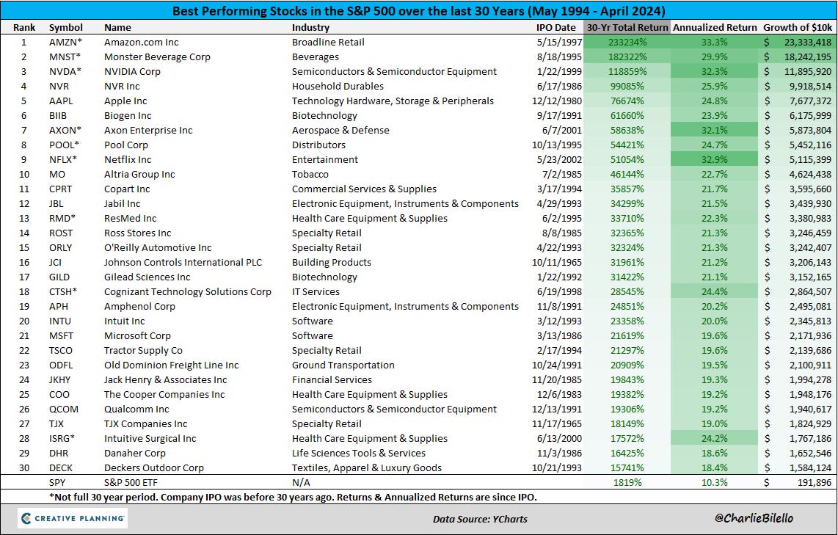Click the AMZN* symbol cell
The height and width of the screenshot is (535, 838).
click(66, 43)
